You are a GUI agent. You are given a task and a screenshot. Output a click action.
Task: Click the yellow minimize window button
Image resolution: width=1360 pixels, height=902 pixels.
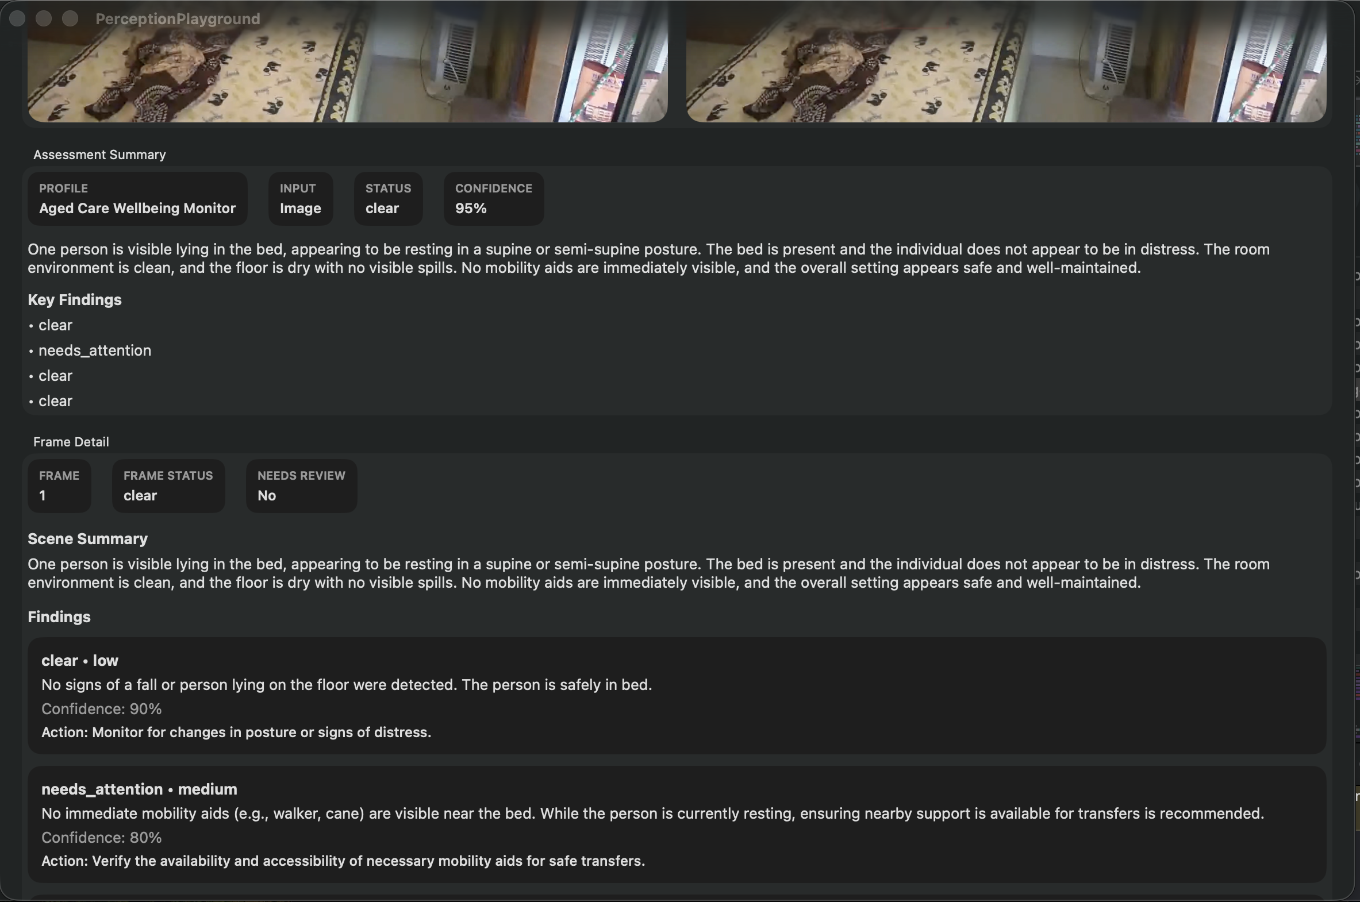tap(44, 18)
